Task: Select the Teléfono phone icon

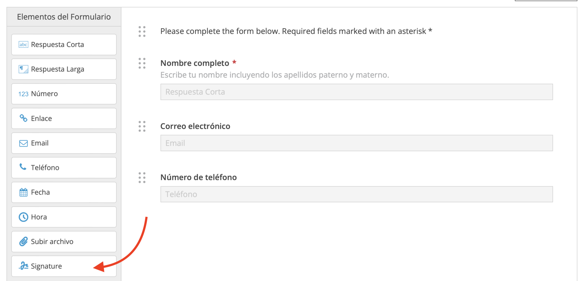Action: point(23,167)
